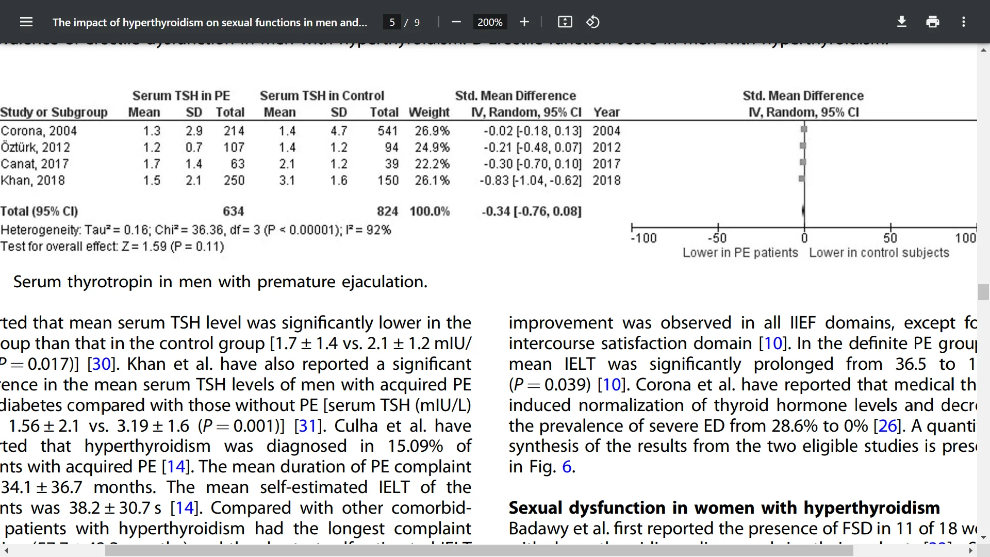Viewport: 990px width, 557px height.
Task: Follow the Fig. 6 link
Action: (x=567, y=467)
